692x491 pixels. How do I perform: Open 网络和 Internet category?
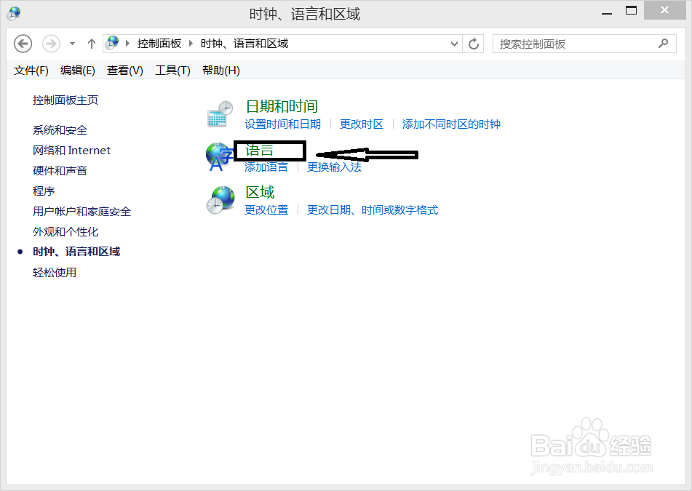pos(71,151)
